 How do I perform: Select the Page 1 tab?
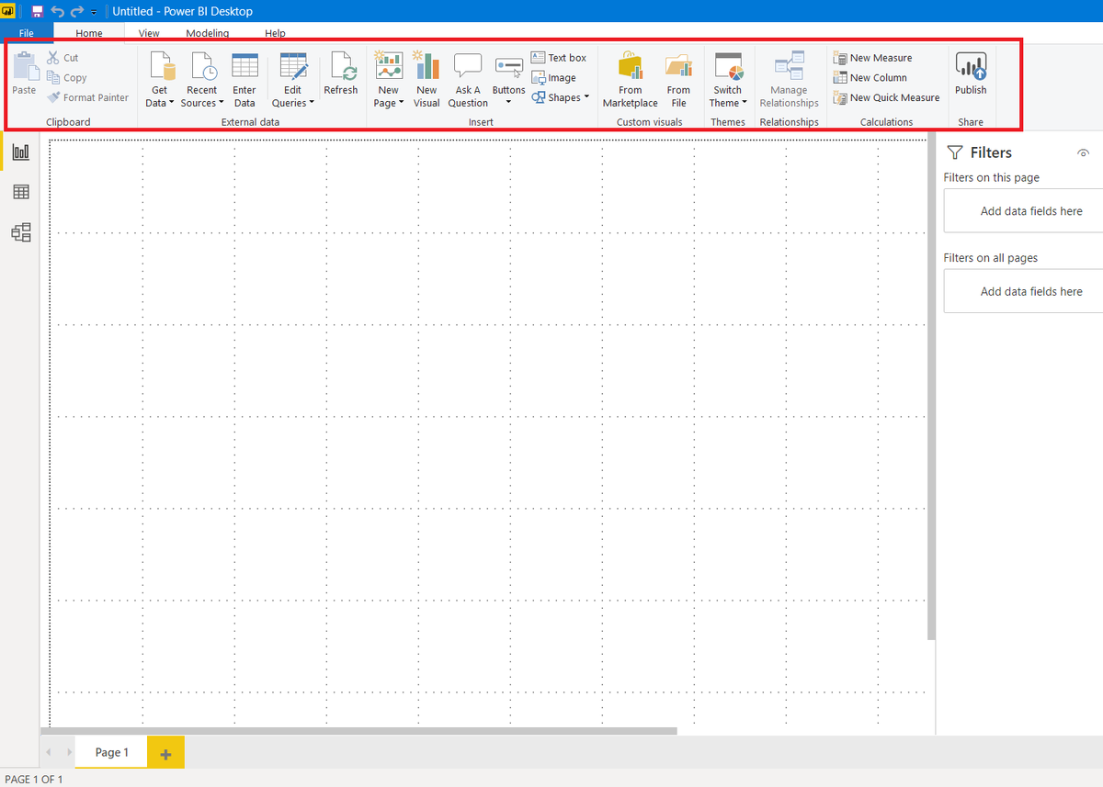pyautogui.click(x=111, y=752)
